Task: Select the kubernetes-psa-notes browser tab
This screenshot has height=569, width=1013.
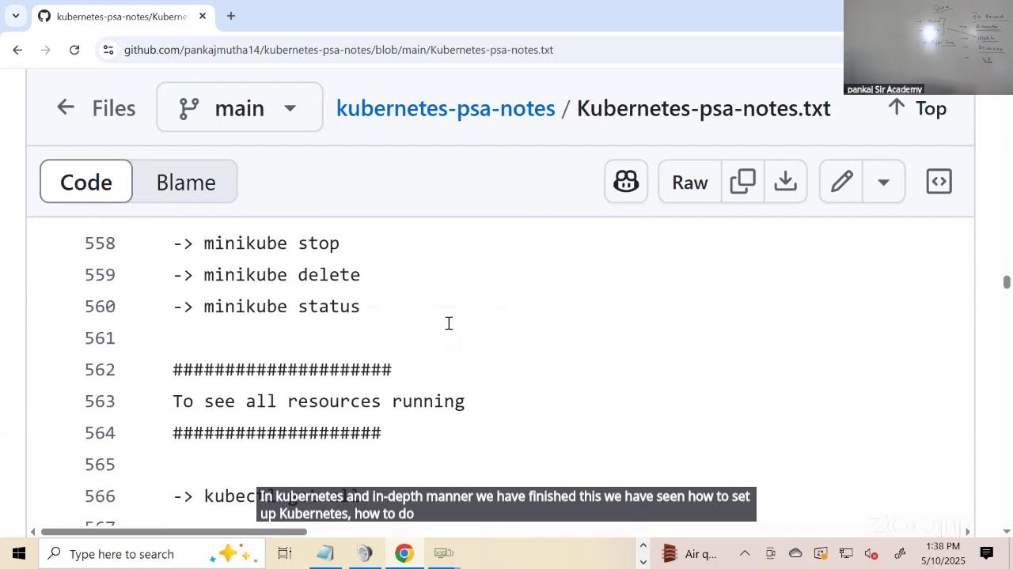Action: click(121, 16)
